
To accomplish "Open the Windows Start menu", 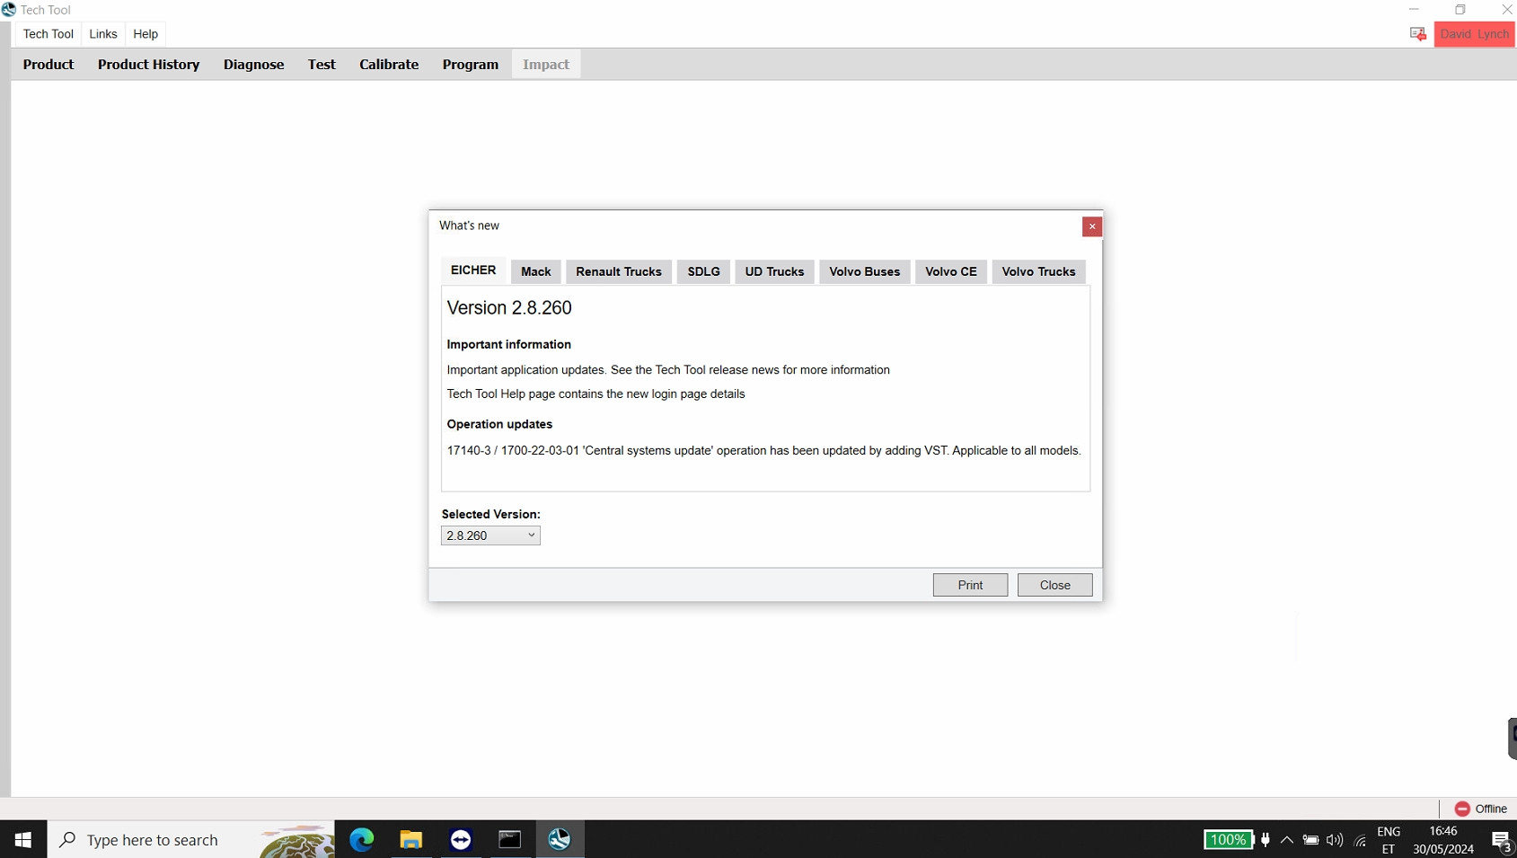I will coord(23,839).
